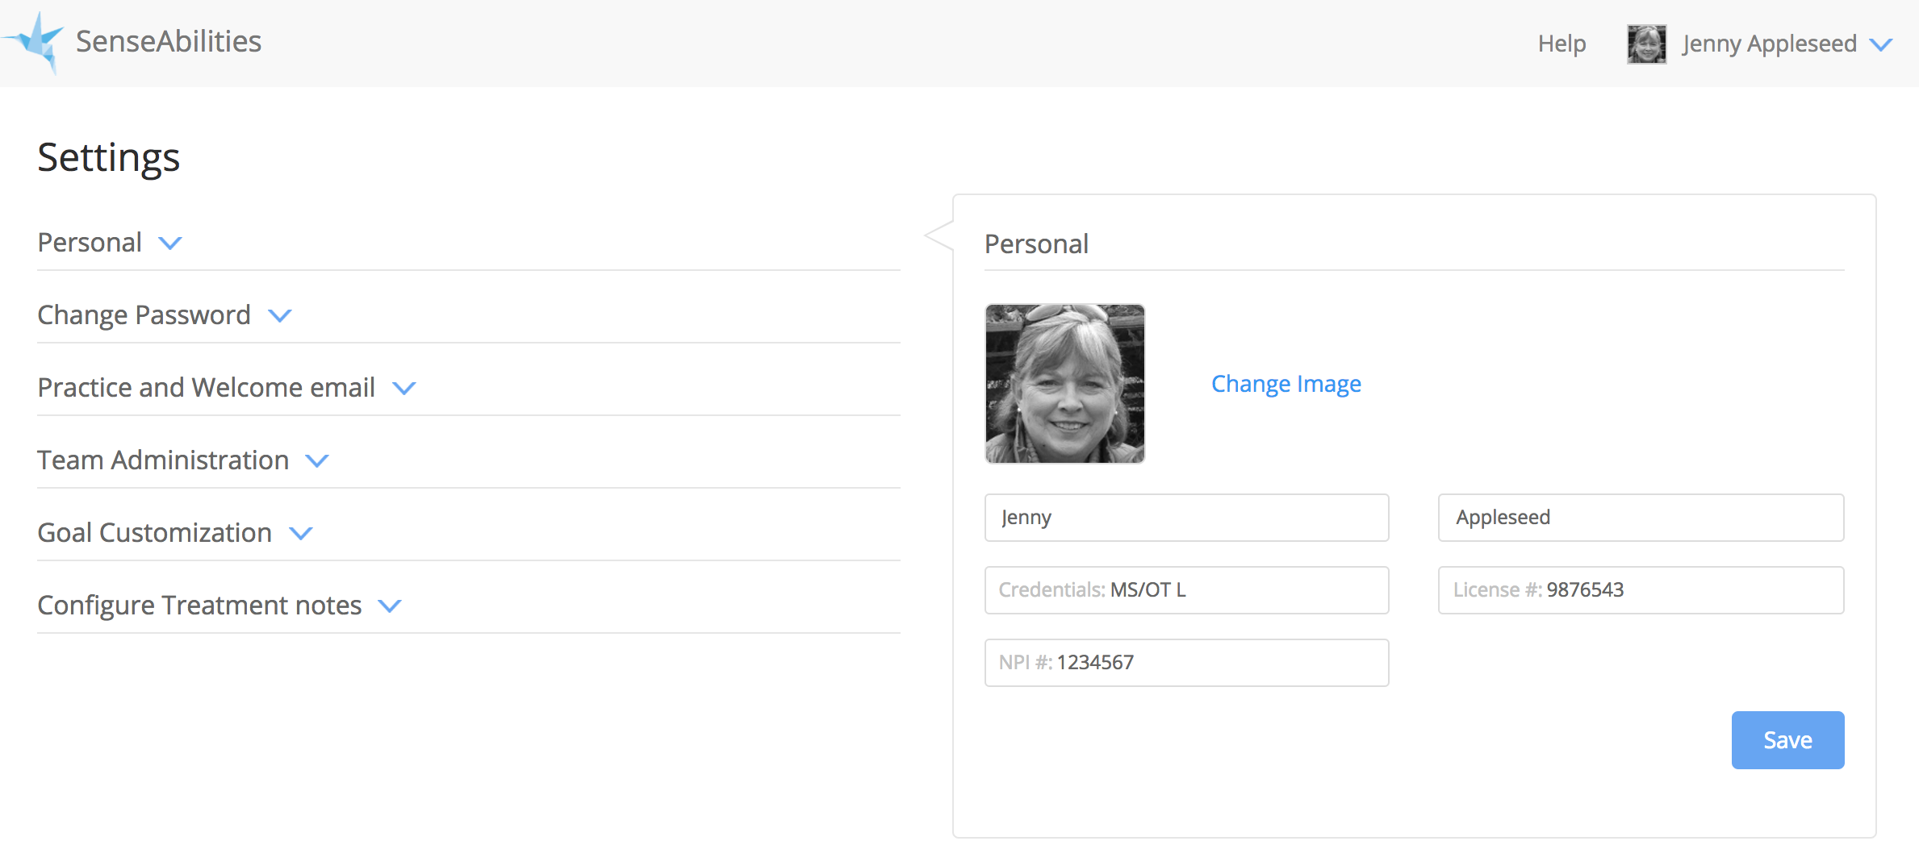Click the Settings page heading
Image resolution: width=1919 pixels, height=866 pixels.
[109, 158]
